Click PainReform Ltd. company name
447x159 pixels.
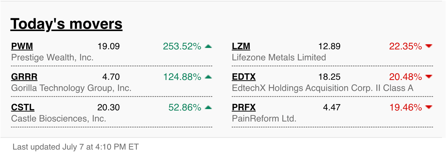point(264,119)
